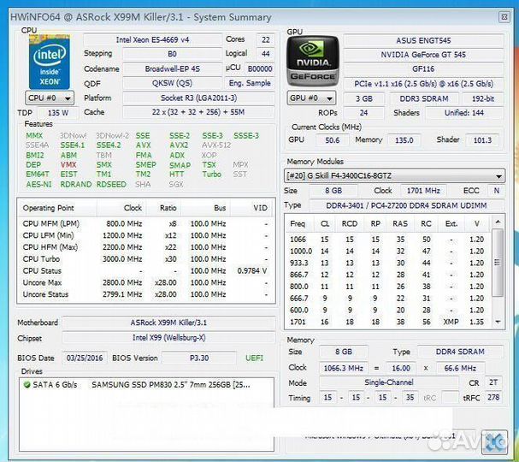This screenshot has height=462, width=519.
Task: Click the module clock 1701 MHz field
Action: 423,191
